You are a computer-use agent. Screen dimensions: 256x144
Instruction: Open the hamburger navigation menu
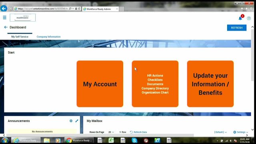click(4, 18)
